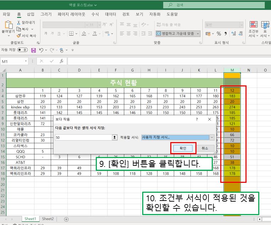This screenshot has height=225, width=271.
Task: Click the search (검색) box
Action: 214,5
